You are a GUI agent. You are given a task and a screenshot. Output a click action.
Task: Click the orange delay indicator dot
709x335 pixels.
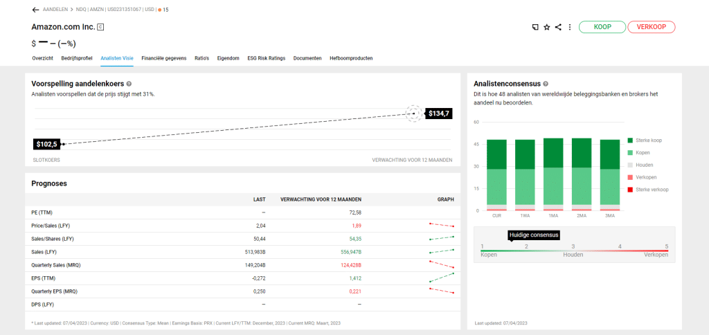click(160, 10)
